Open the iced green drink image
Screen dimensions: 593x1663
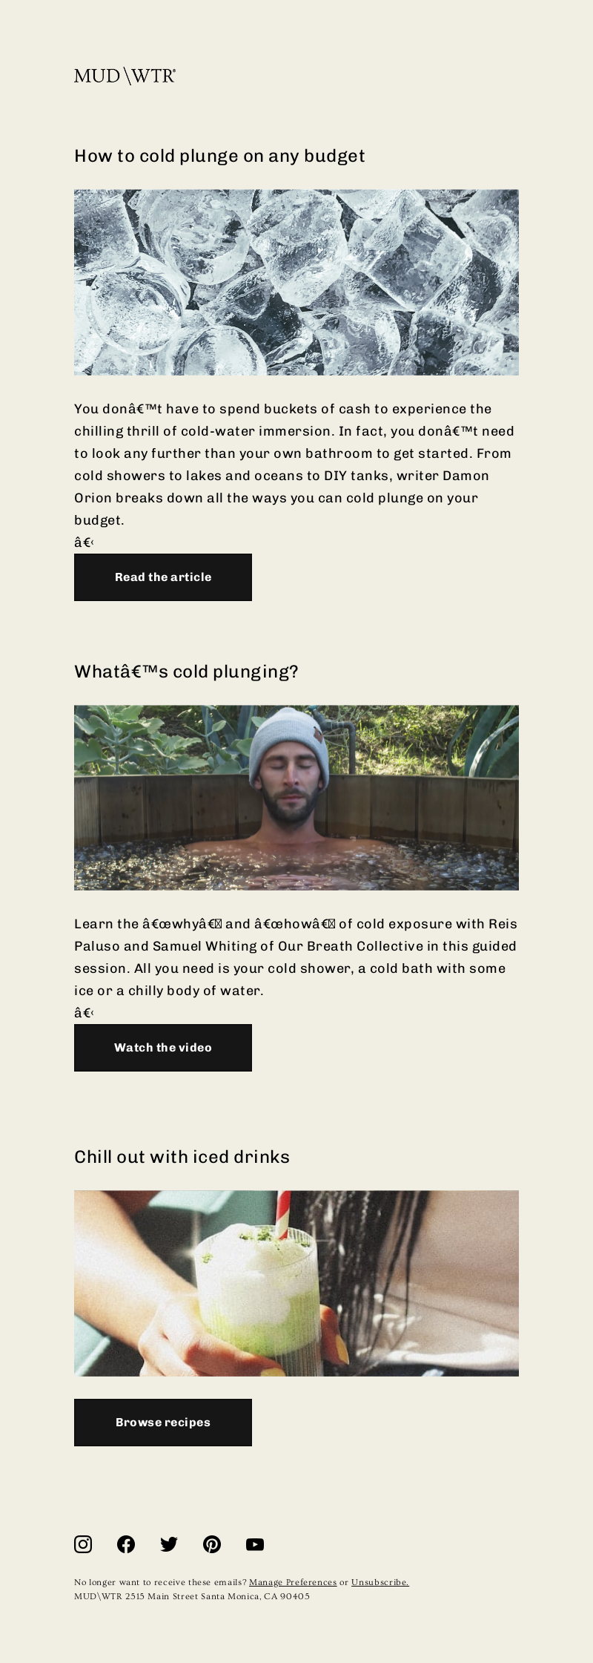pos(296,1284)
